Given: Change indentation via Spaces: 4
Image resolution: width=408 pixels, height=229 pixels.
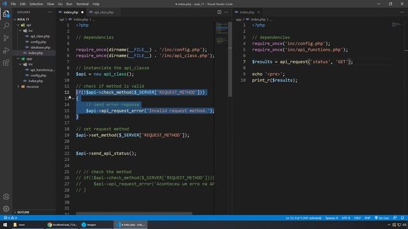Looking at the screenshot, I should click(x=331, y=218).
